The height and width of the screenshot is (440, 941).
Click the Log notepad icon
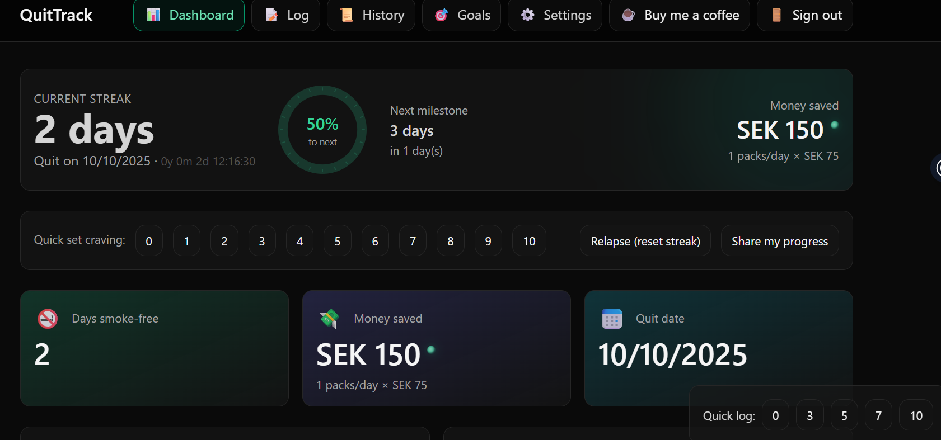271,15
